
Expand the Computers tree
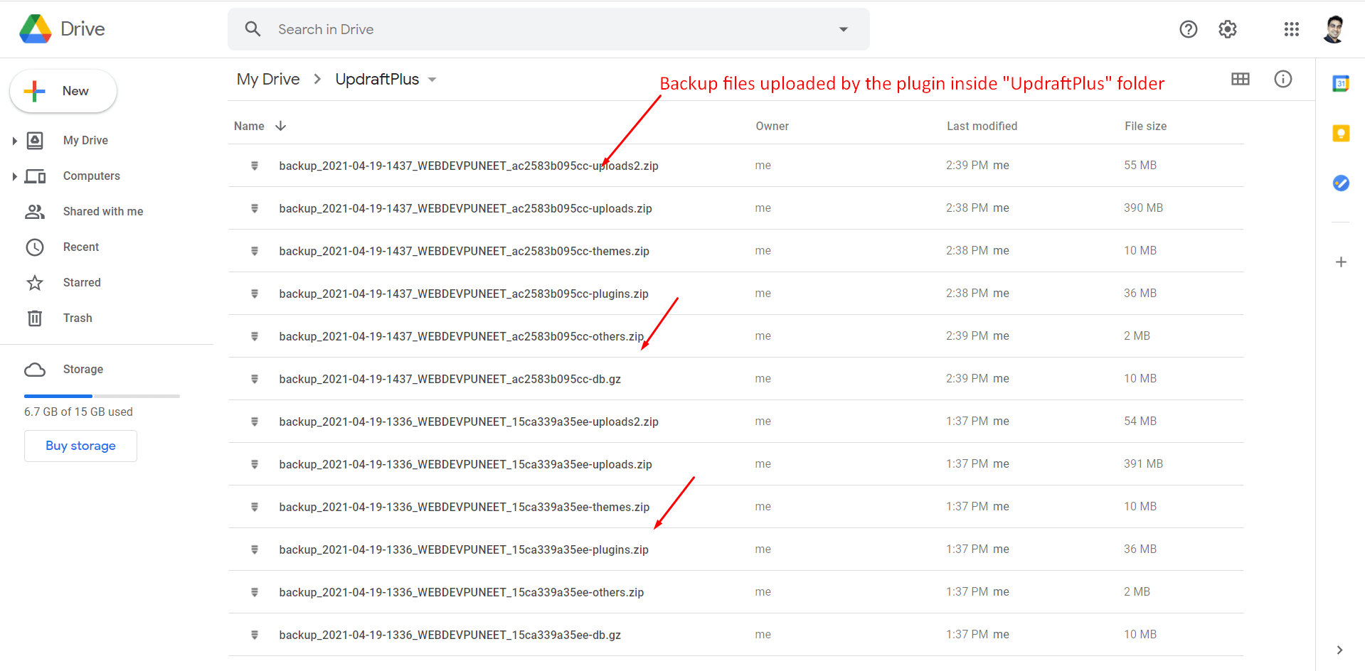[14, 176]
